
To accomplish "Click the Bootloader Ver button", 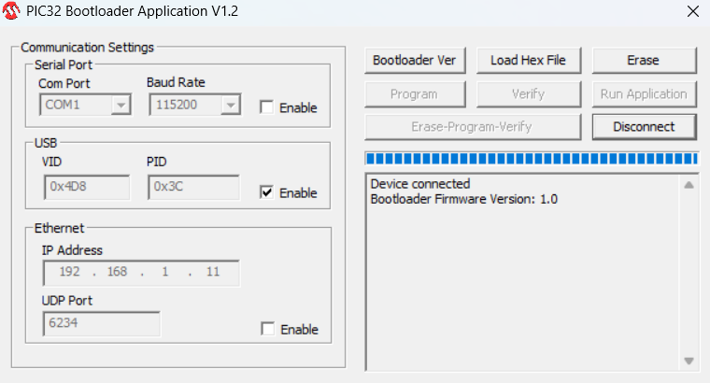I will pos(415,60).
